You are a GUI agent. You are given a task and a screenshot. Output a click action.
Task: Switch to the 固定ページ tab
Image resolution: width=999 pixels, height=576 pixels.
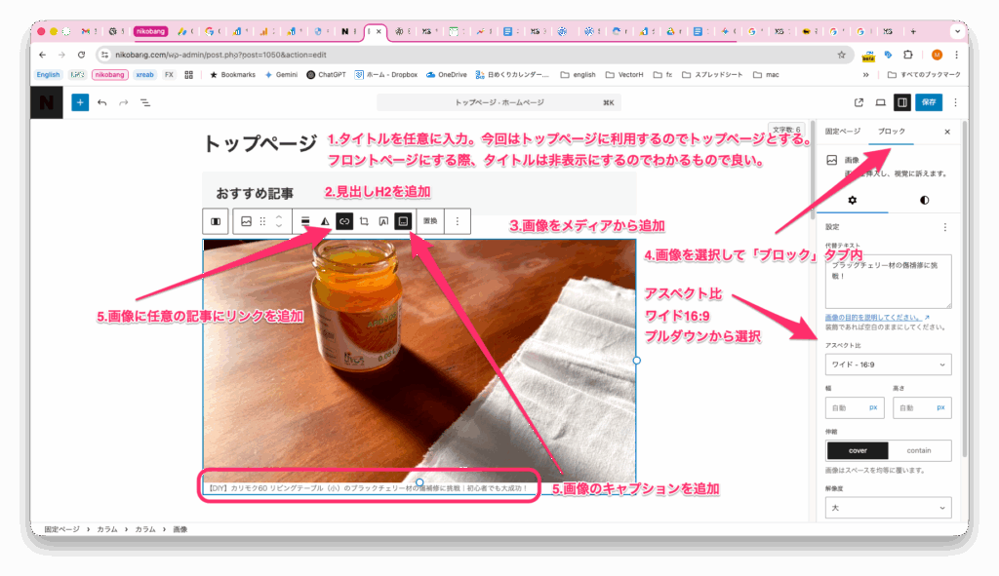tap(843, 131)
